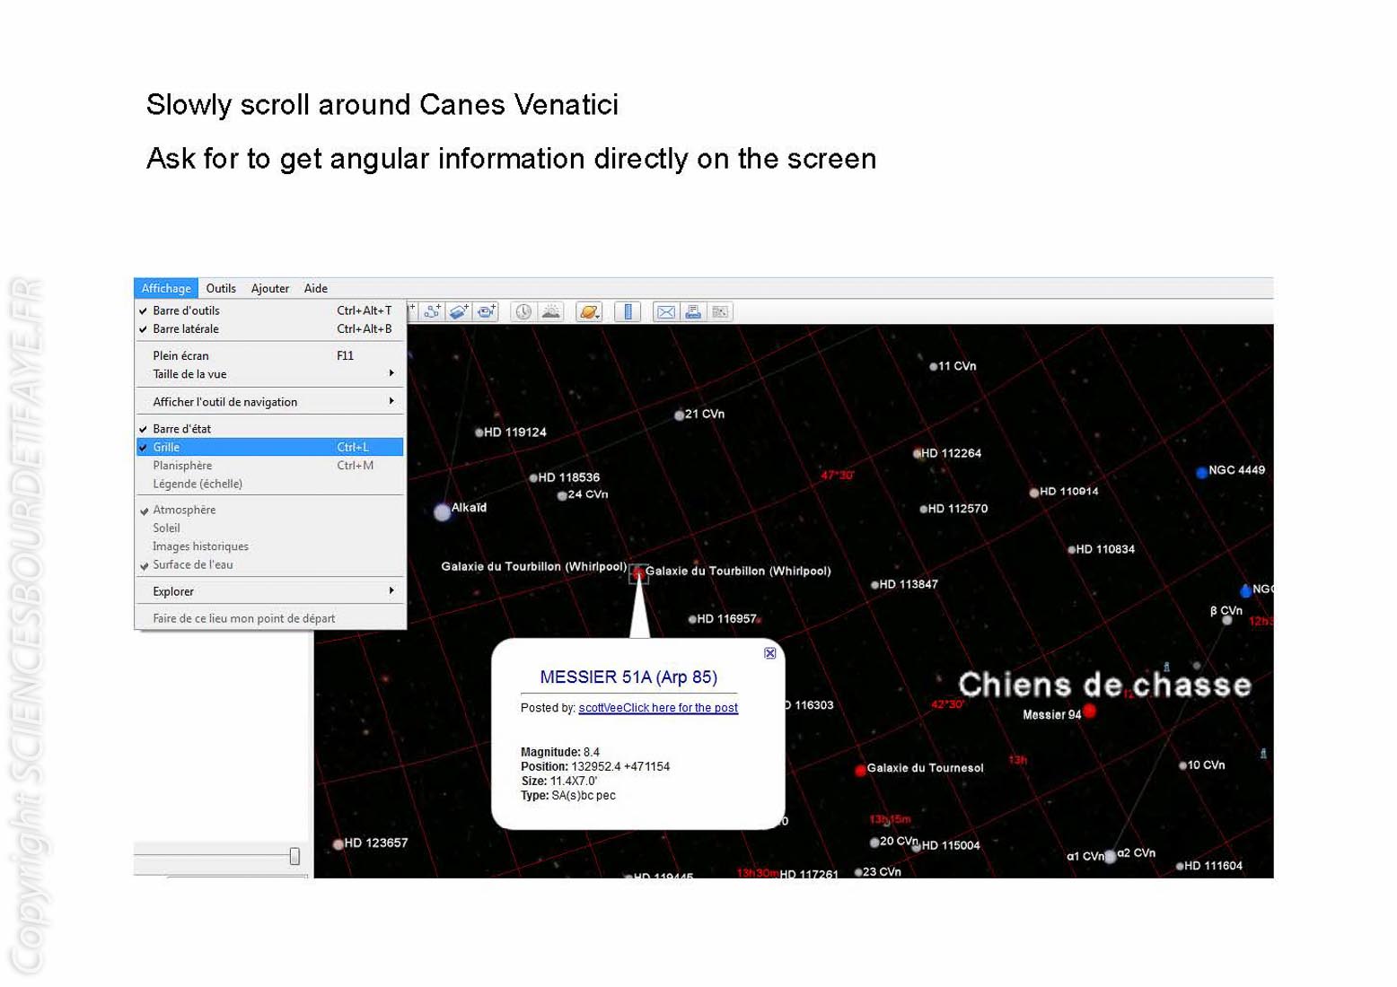Click the sunlight toolbar icon
Image resolution: width=1397 pixels, height=987 pixels.
coord(550,311)
